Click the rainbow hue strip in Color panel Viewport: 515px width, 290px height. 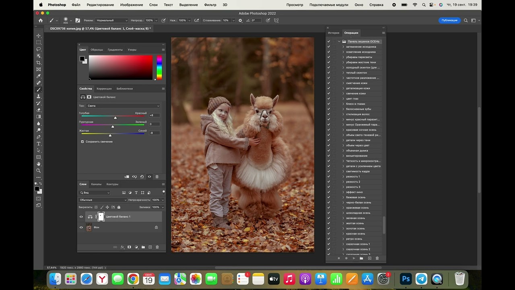point(159,67)
